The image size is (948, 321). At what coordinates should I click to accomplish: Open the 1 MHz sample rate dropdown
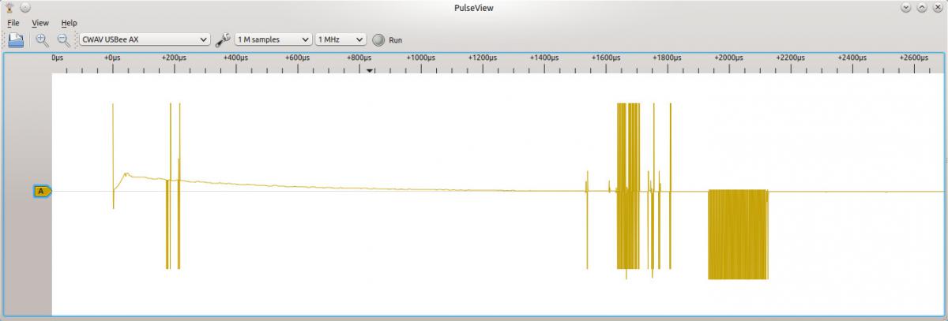point(340,39)
